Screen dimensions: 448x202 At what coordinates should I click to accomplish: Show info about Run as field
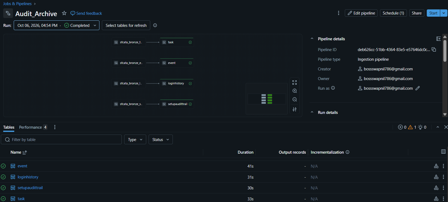pos(333,88)
